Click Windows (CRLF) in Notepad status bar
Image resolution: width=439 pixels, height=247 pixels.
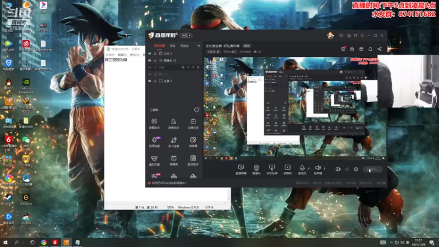pos(188,207)
